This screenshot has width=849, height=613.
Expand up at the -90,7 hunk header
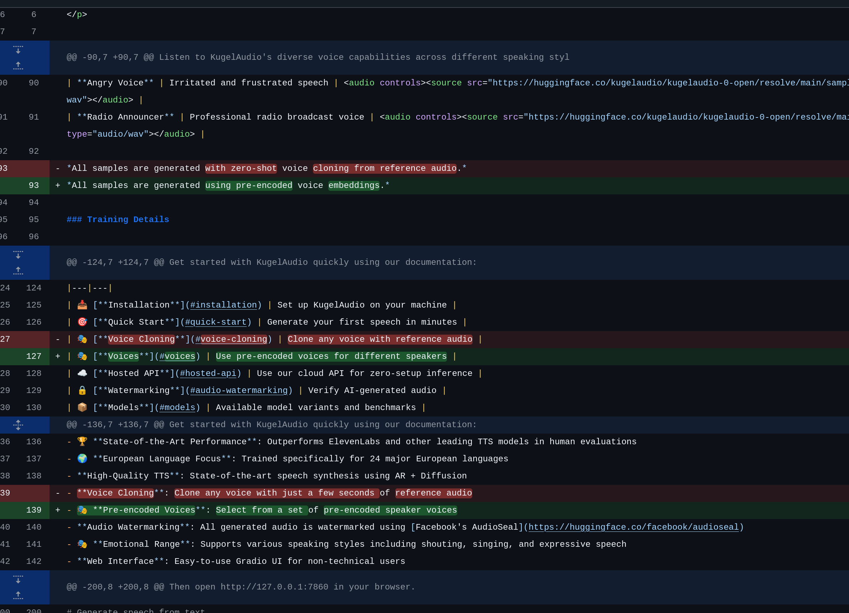click(18, 66)
